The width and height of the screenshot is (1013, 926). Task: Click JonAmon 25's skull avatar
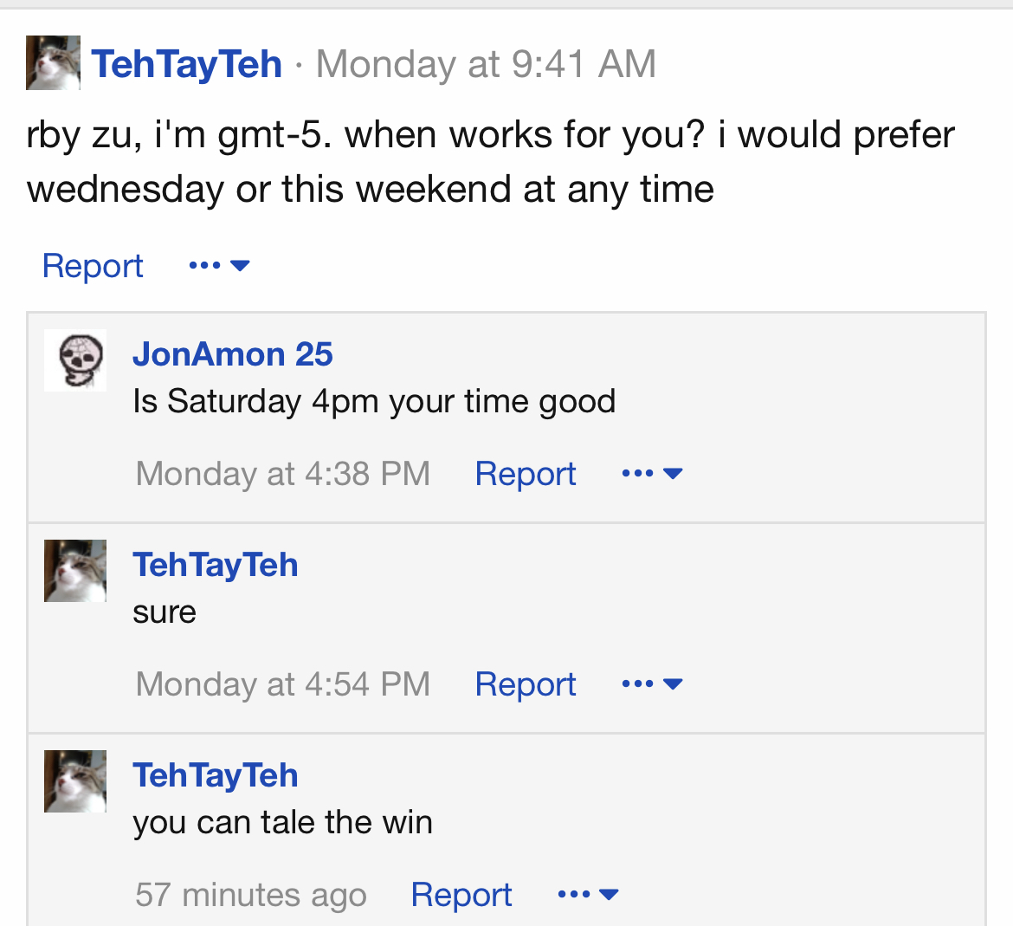(75, 359)
